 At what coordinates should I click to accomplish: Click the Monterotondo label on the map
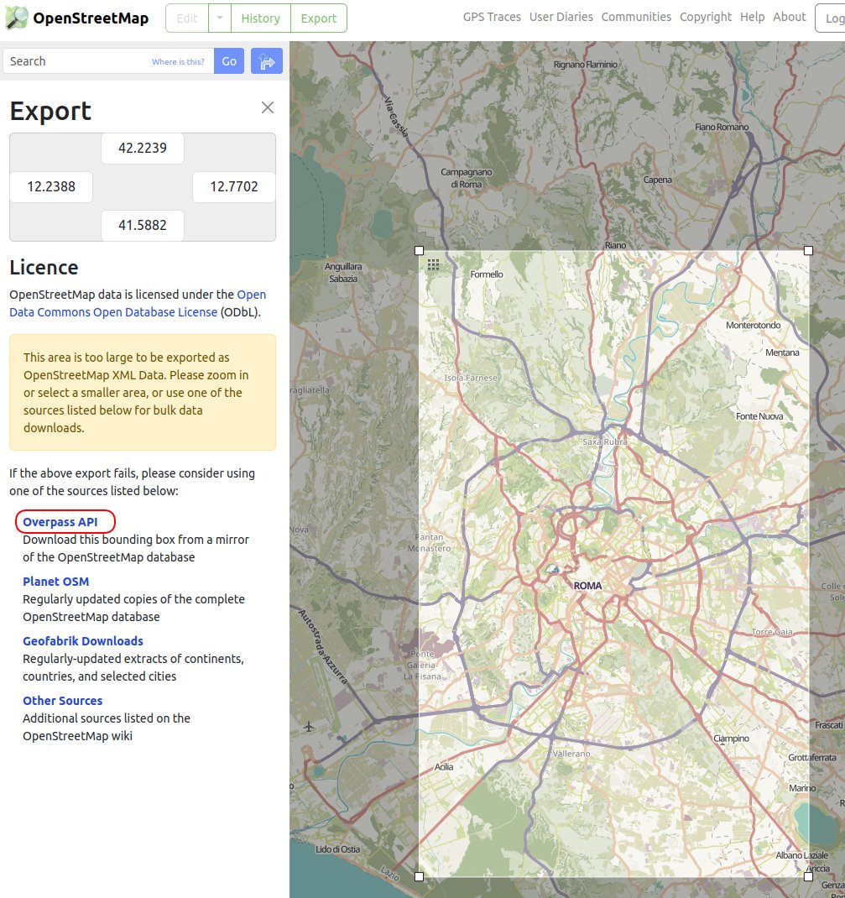tap(754, 325)
